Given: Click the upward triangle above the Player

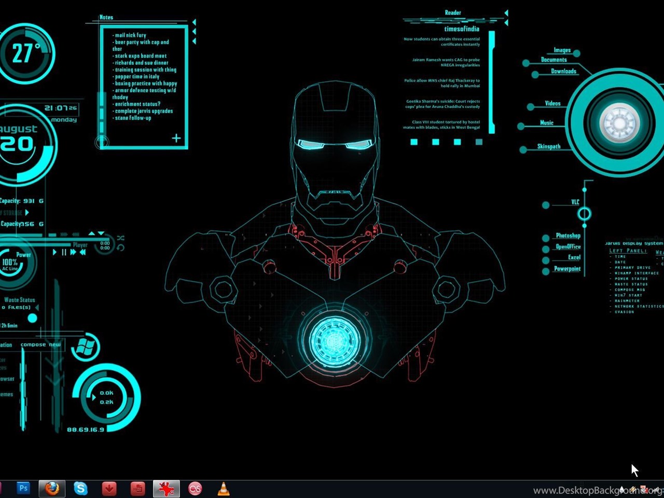Looking at the screenshot, I should coord(91,233).
